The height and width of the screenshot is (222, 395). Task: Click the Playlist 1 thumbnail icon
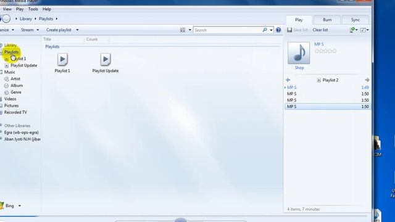point(62,60)
